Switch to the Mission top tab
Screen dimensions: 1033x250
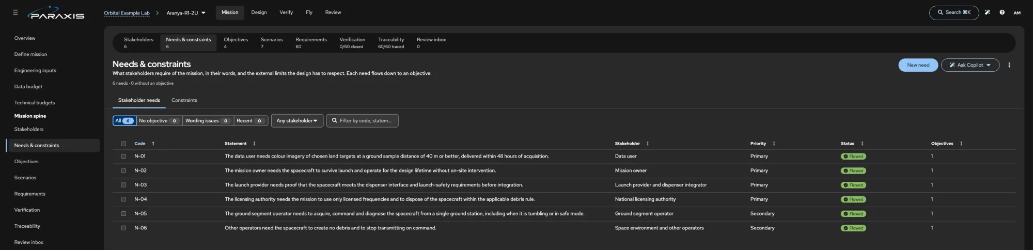click(x=230, y=12)
